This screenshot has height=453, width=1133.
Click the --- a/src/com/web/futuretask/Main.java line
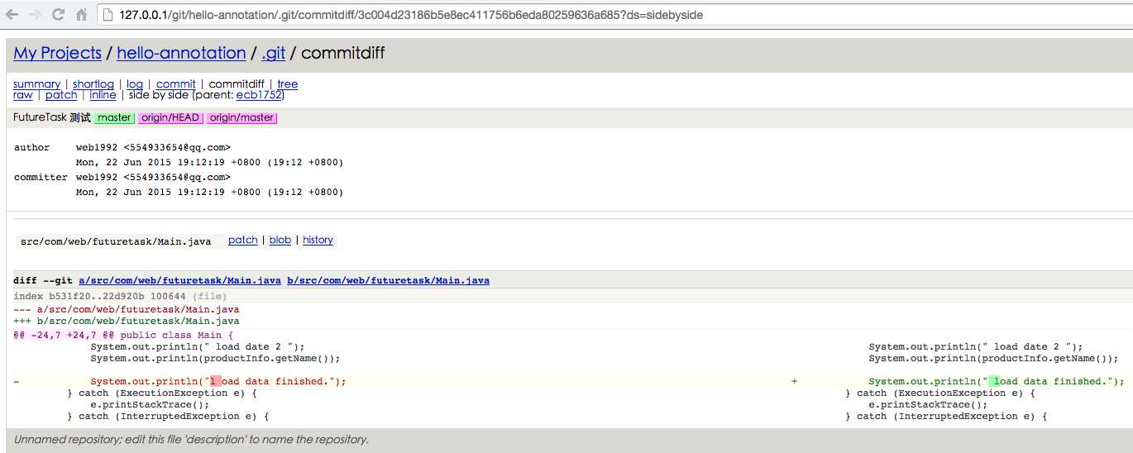pos(127,309)
